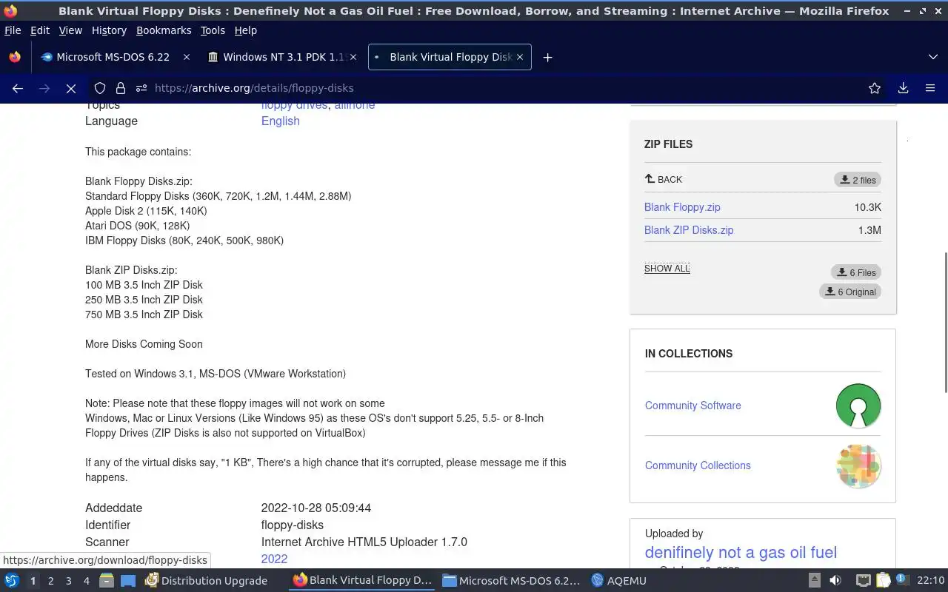Open the Community Collections link
The image size is (948, 592).
(698, 465)
